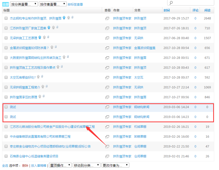Sort by the 时间 column header
219x170 pixels.
[167, 10]
